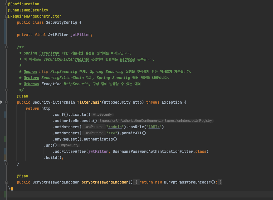Click the permitAll() call
Viewport: 273px width, 200px height.
(x=134, y=133)
